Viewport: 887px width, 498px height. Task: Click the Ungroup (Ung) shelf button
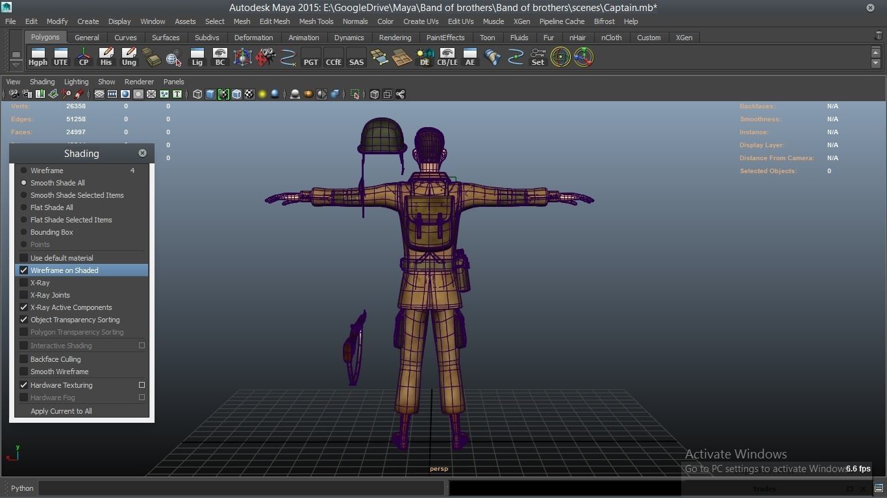[x=129, y=57]
